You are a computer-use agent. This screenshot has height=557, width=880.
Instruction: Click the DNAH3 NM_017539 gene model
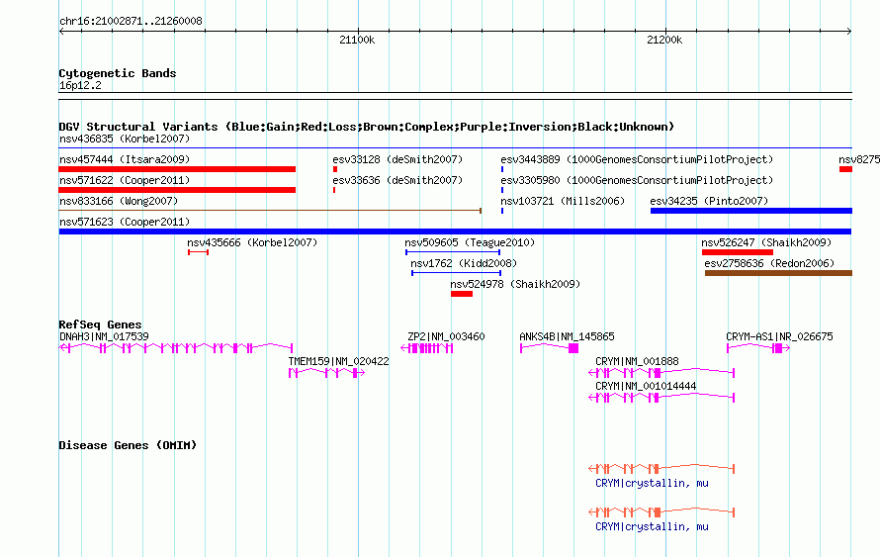[x=176, y=348]
